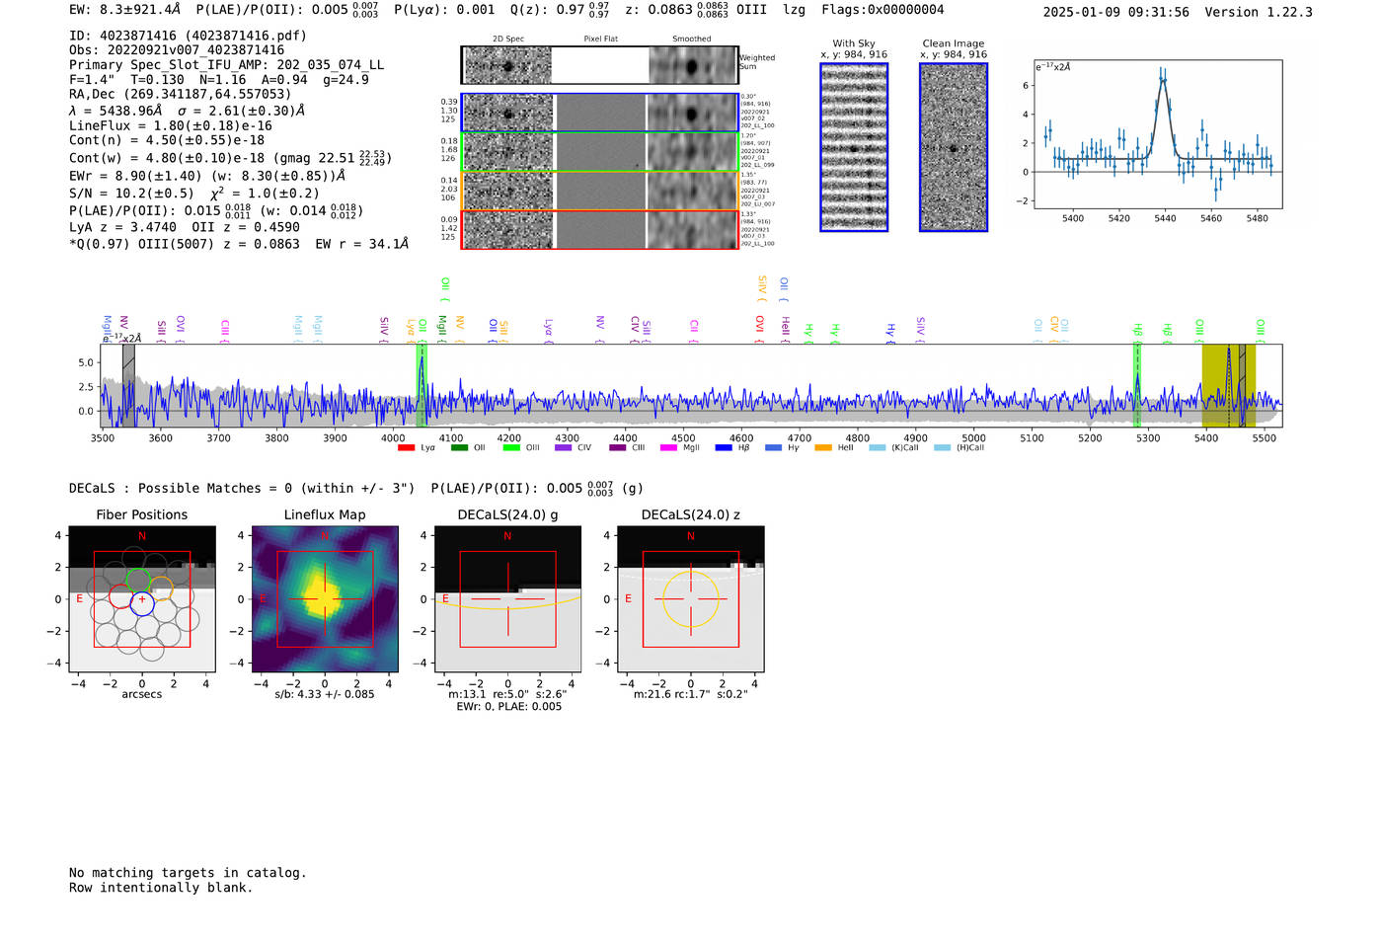Click the red fiber circle in Fiber Positions
1382x941 pixels.
pyautogui.click(x=120, y=595)
